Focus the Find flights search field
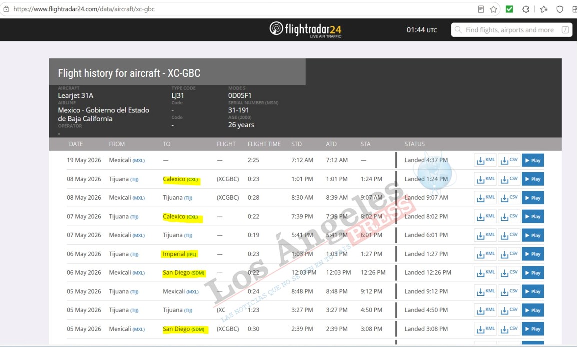 click(511, 30)
